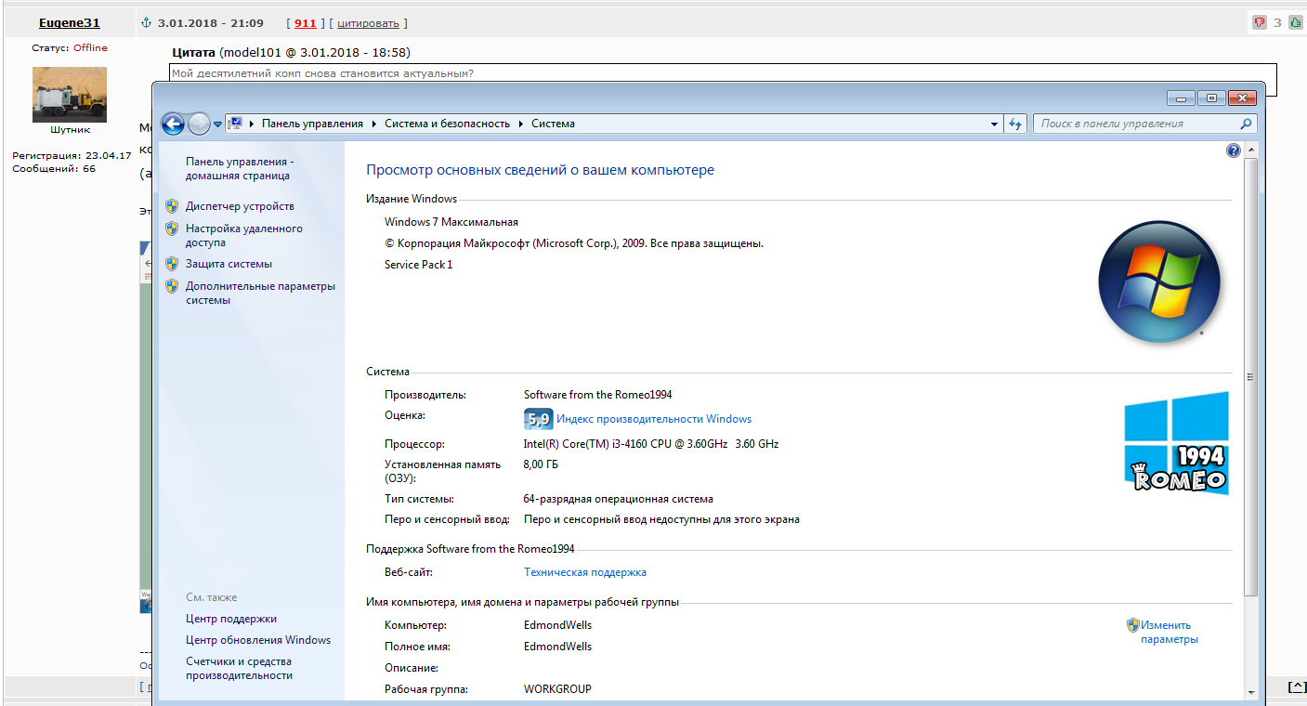
Task: Close the System window
Action: (1241, 98)
